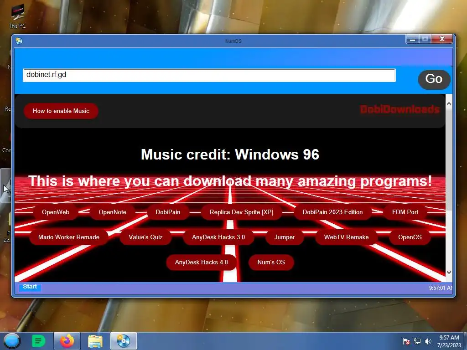The image size is (467, 350).
Task: Open the NumOS Start button
Action: click(30, 287)
